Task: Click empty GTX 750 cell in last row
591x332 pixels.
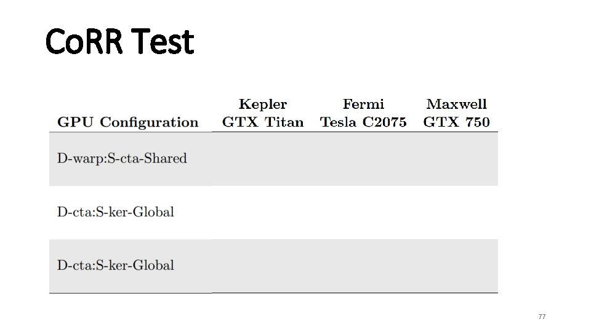Action: (x=456, y=266)
